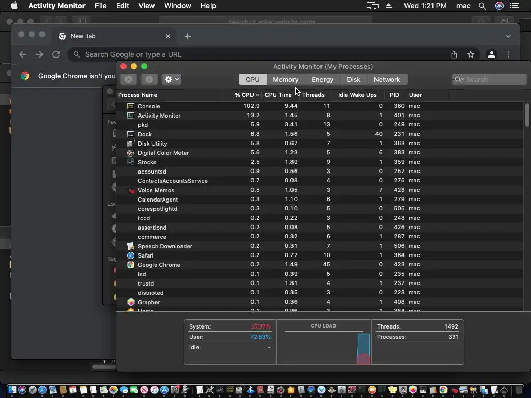Select the Dock process icon
The height and width of the screenshot is (398, 531).
[130, 134]
